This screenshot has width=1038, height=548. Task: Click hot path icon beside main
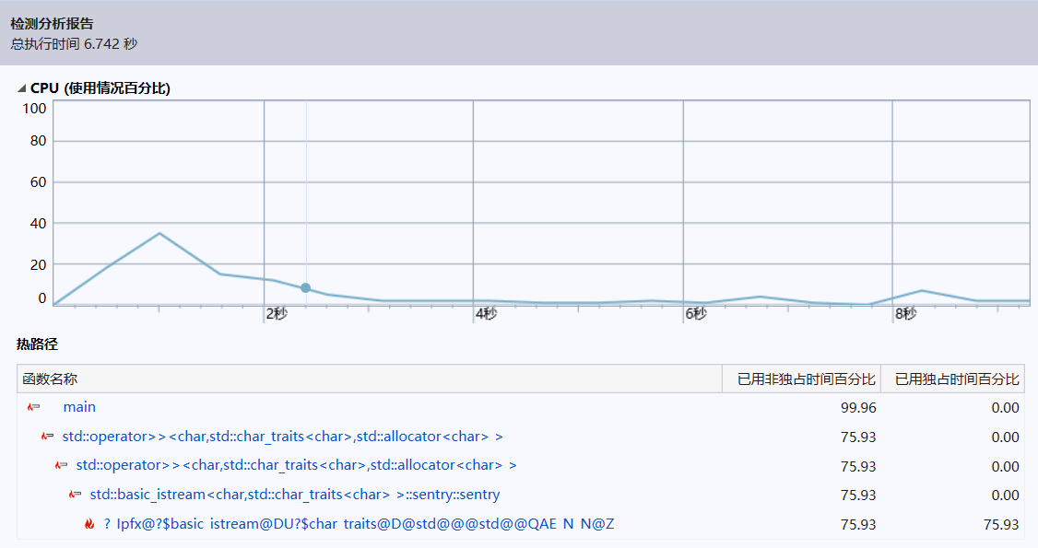[x=34, y=407]
